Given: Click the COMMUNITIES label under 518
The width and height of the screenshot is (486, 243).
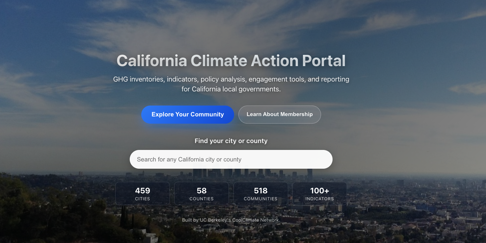Looking at the screenshot, I should 261,199.
